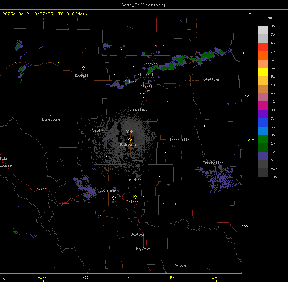Click the purple 10 dBZ legend swatch
The width and height of the screenshot is (288, 282).
pyautogui.click(x=263, y=156)
